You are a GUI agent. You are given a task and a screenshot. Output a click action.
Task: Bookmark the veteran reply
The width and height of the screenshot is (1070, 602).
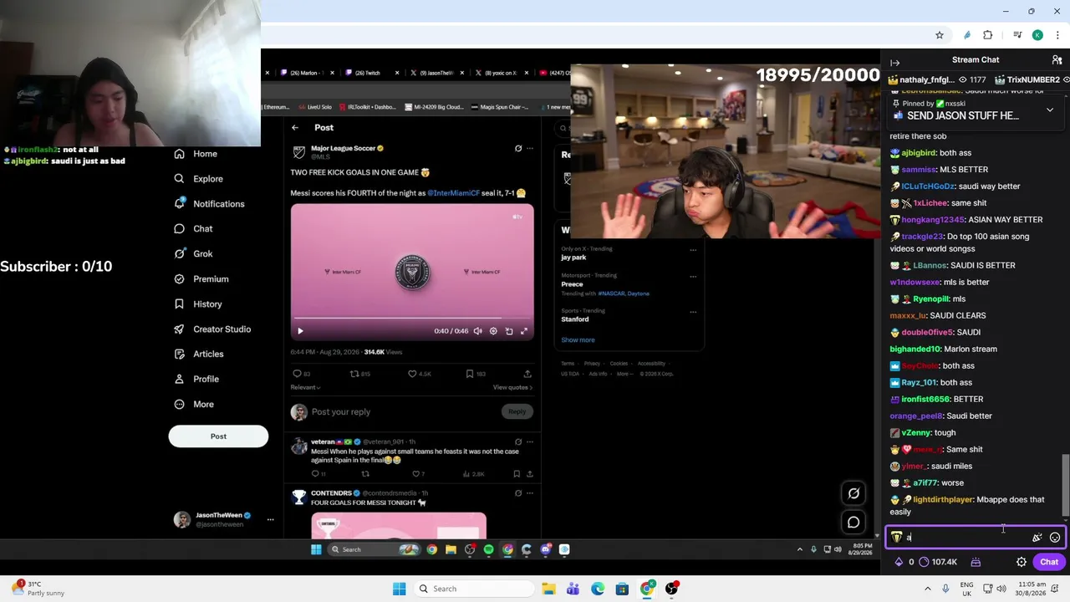517,474
